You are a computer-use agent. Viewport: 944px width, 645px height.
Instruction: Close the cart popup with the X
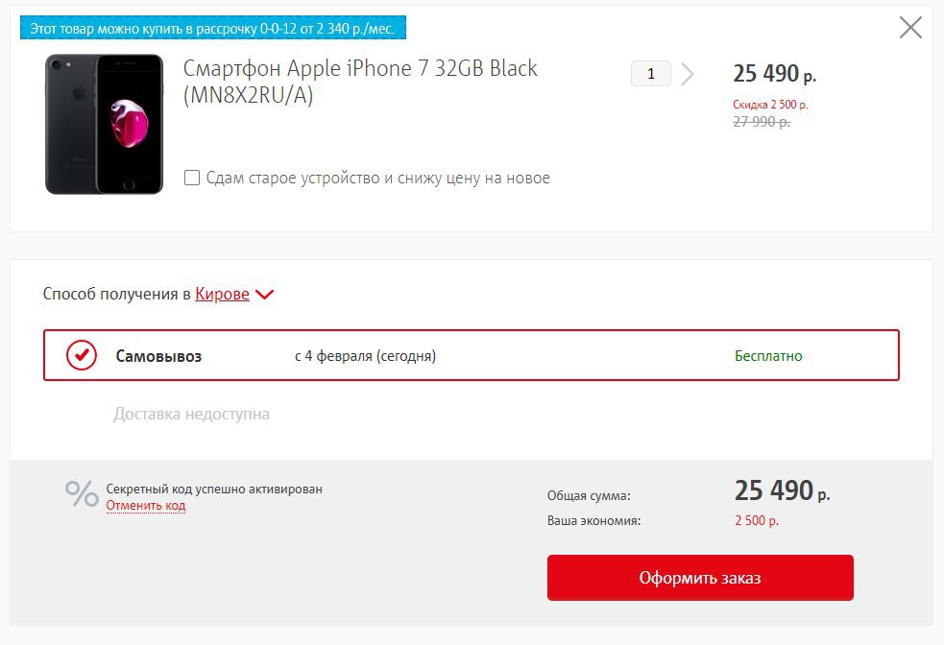coord(910,28)
